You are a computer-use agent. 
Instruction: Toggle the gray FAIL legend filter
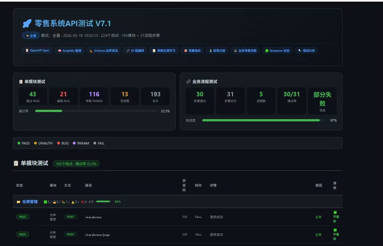(x=99, y=143)
